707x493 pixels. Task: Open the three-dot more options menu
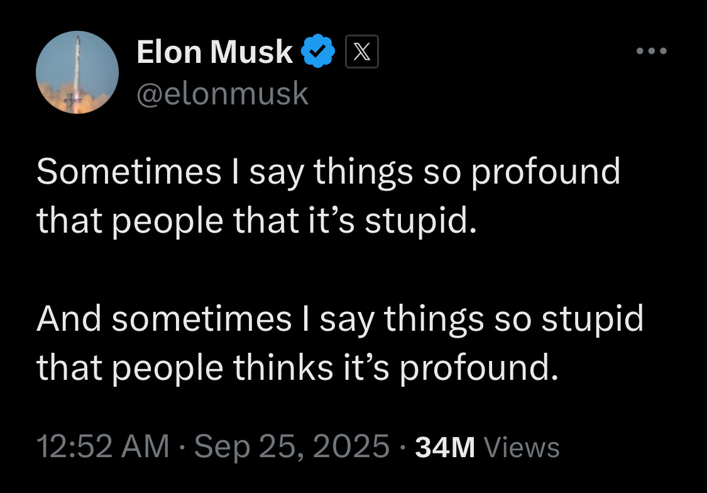pos(650,51)
